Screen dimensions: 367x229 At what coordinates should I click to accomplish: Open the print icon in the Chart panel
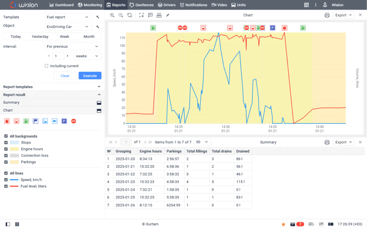pos(327,15)
